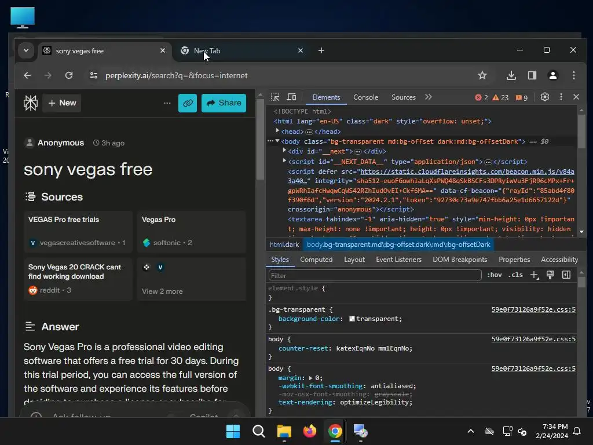This screenshot has width=593, height=445.
Task: Click the red errors counter showing 2
Action: pos(481,97)
